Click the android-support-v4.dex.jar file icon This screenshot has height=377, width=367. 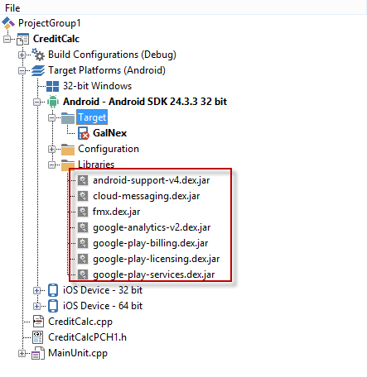click(83, 180)
